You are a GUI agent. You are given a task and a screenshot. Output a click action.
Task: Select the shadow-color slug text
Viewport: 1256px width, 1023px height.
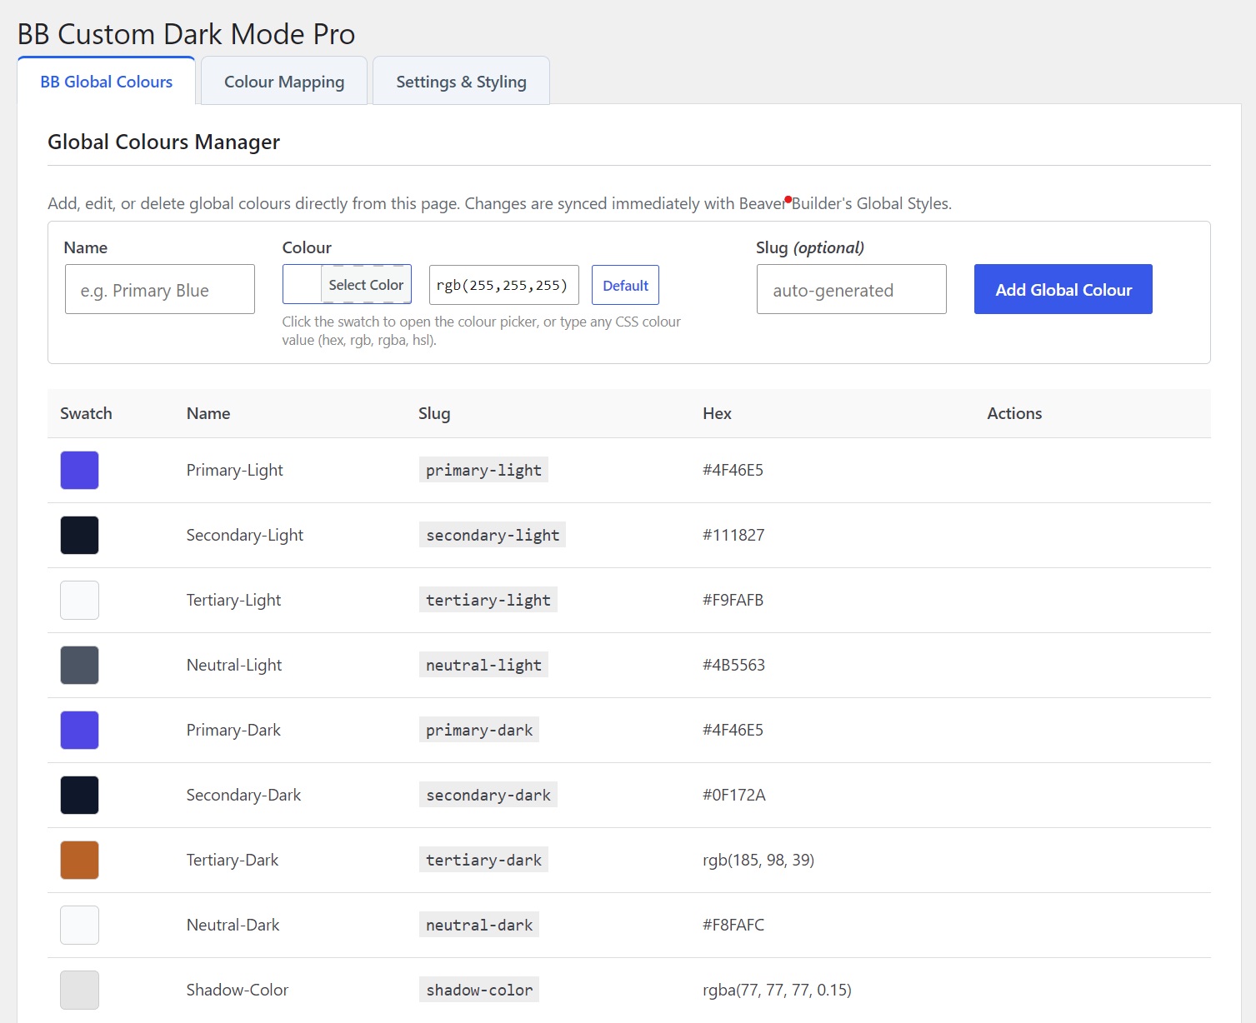pos(479,990)
